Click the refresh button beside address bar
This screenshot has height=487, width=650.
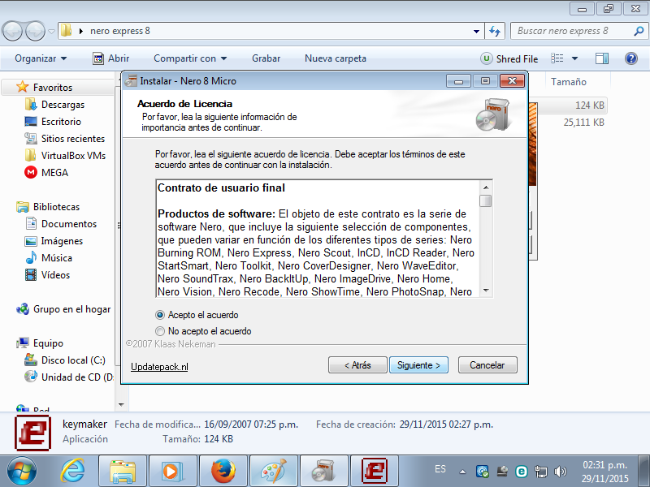pos(495,31)
